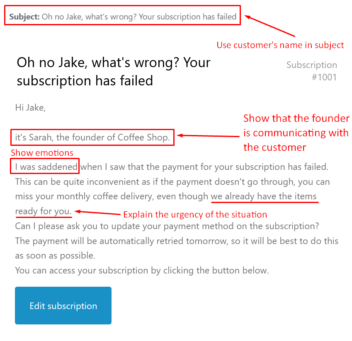Image resolution: width=352 pixels, height=341 pixels.
Task: Click the Subscription #1001 label
Action: (312, 71)
